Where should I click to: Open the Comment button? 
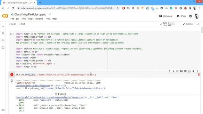(166, 16)
